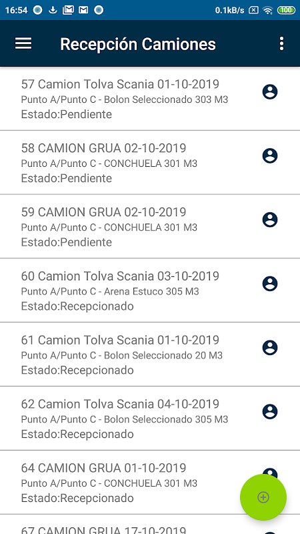
Task: Open the three-dot overflow menu
Action: click(281, 44)
